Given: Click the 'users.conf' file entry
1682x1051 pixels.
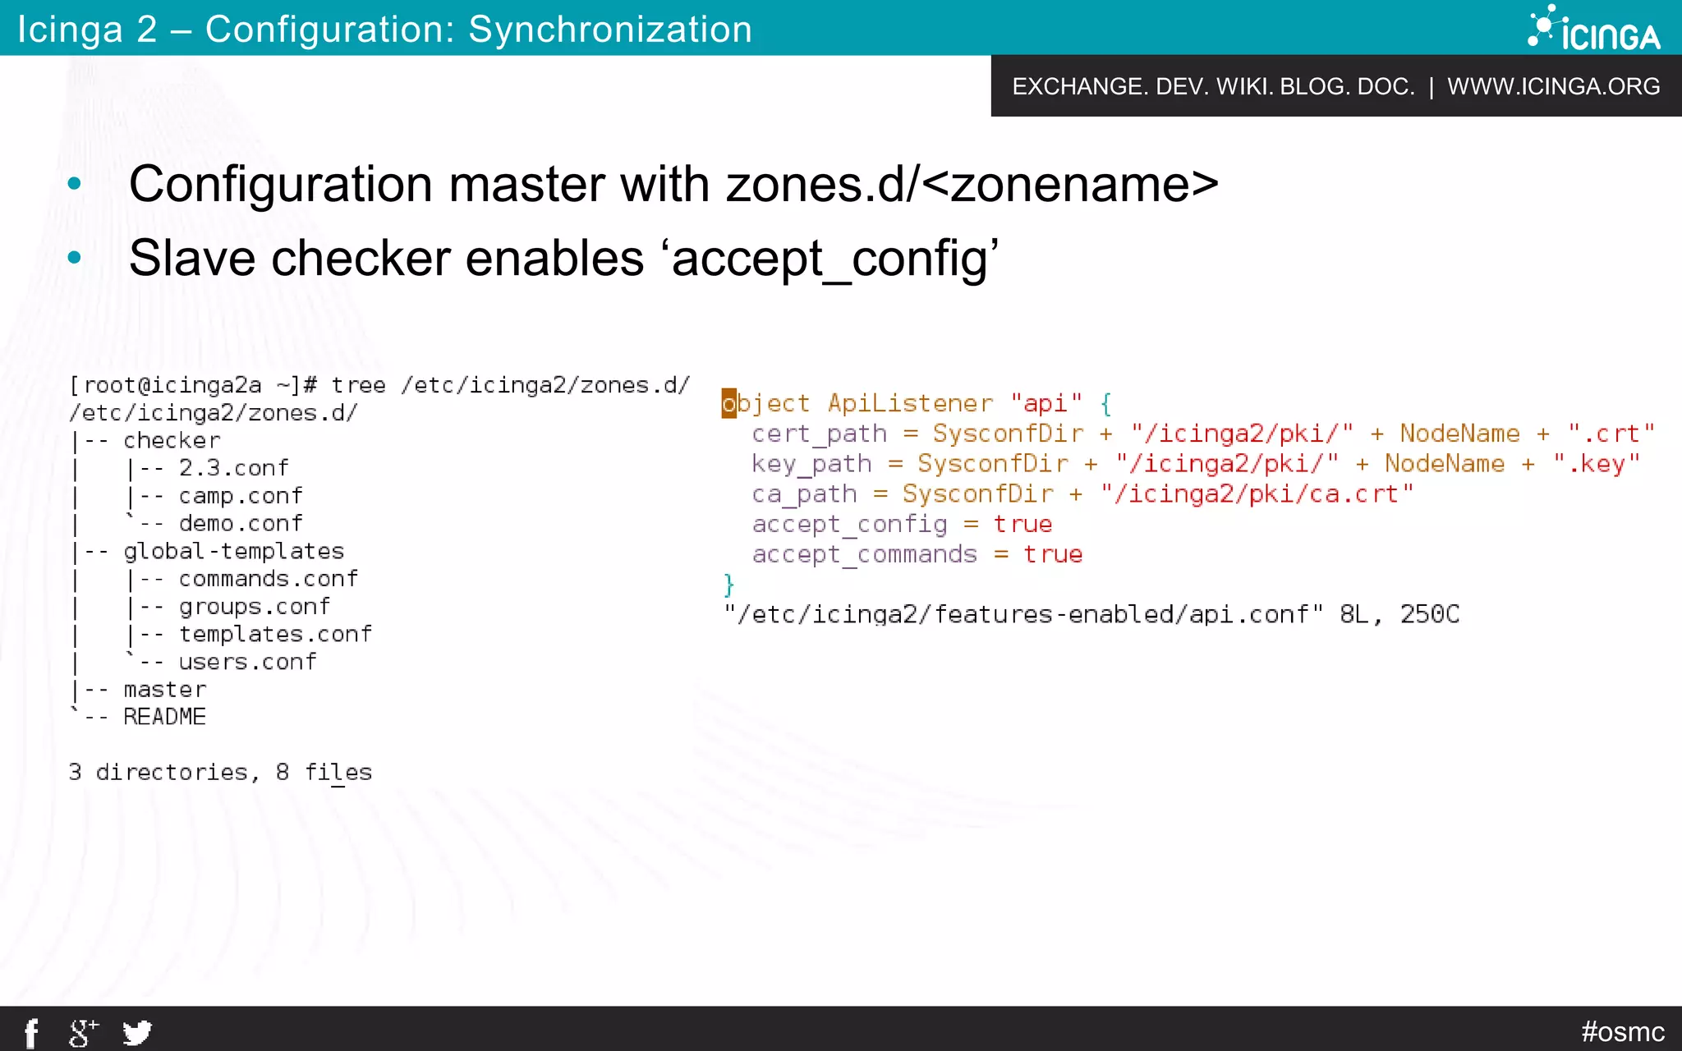Looking at the screenshot, I should 247,662.
